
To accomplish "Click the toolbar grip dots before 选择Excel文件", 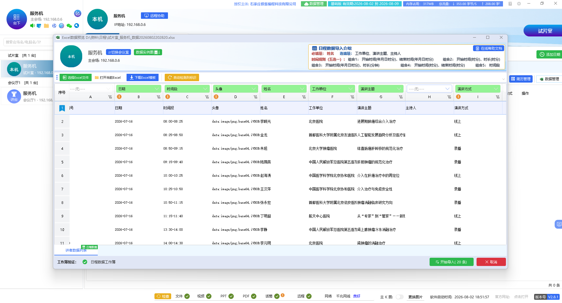I will click(x=57, y=78).
